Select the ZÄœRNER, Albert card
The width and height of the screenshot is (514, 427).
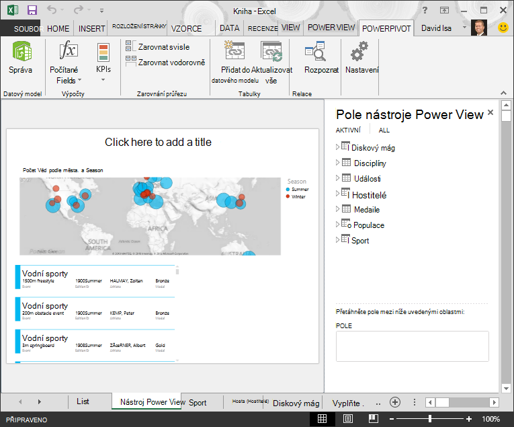95,342
